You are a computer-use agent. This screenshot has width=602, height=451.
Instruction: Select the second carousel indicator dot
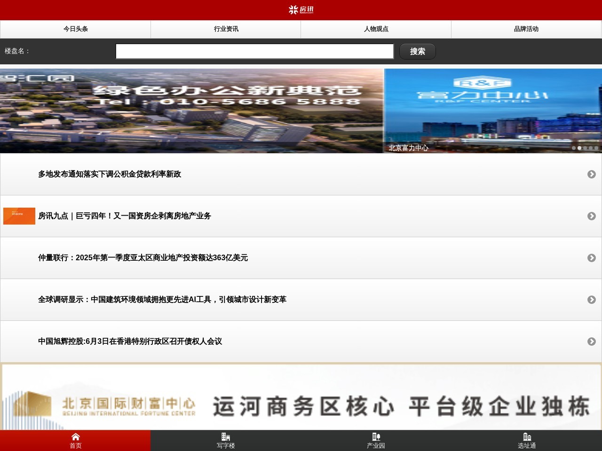[x=579, y=148]
